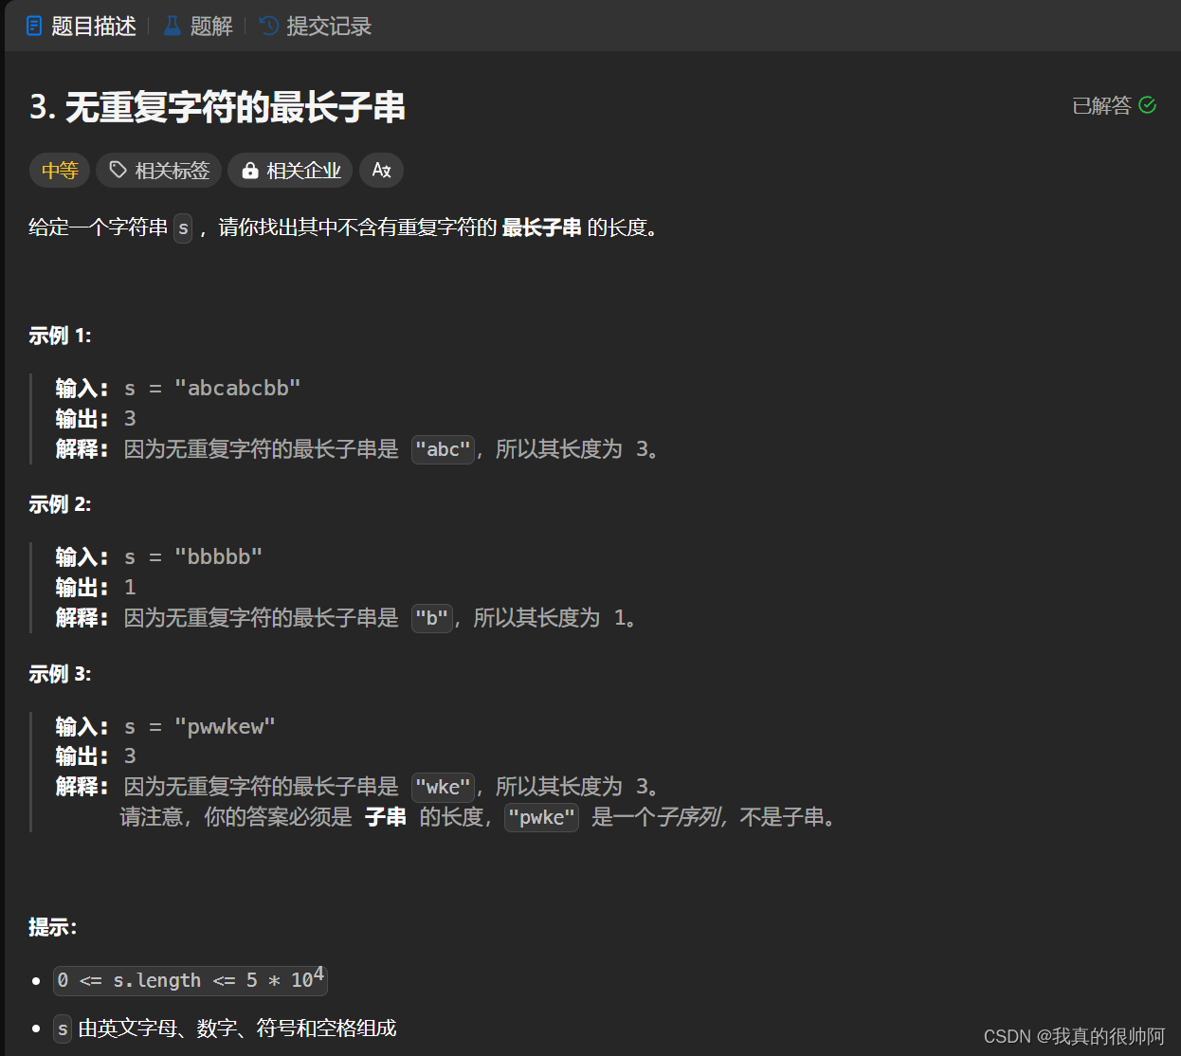Click the 中等 difficulty label

tap(59, 170)
